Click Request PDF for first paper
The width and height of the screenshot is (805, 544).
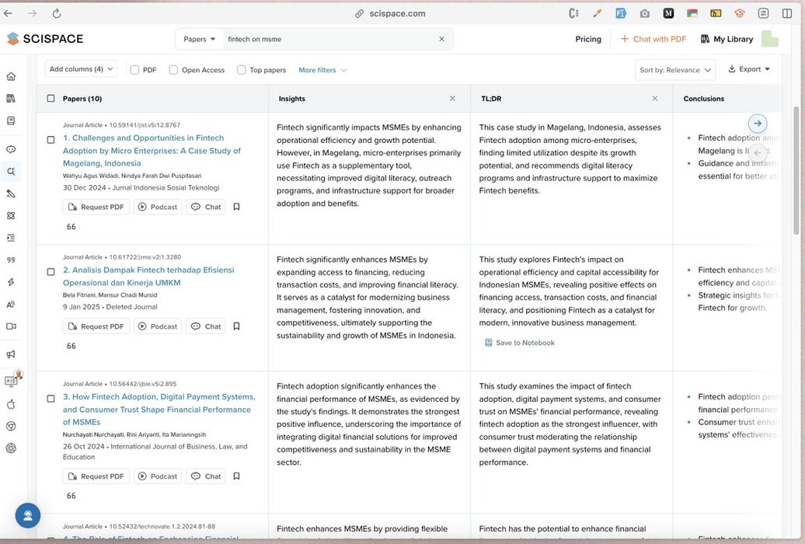[x=96, y=207]
